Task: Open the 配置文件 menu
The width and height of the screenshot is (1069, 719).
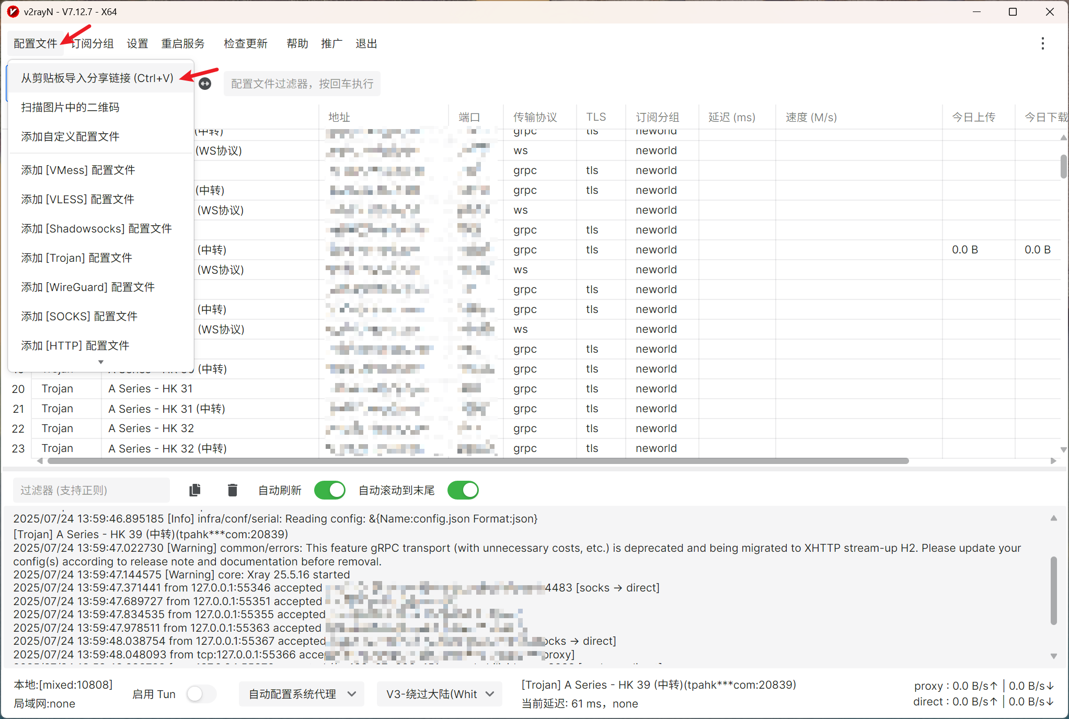Action: click(35, 43)
